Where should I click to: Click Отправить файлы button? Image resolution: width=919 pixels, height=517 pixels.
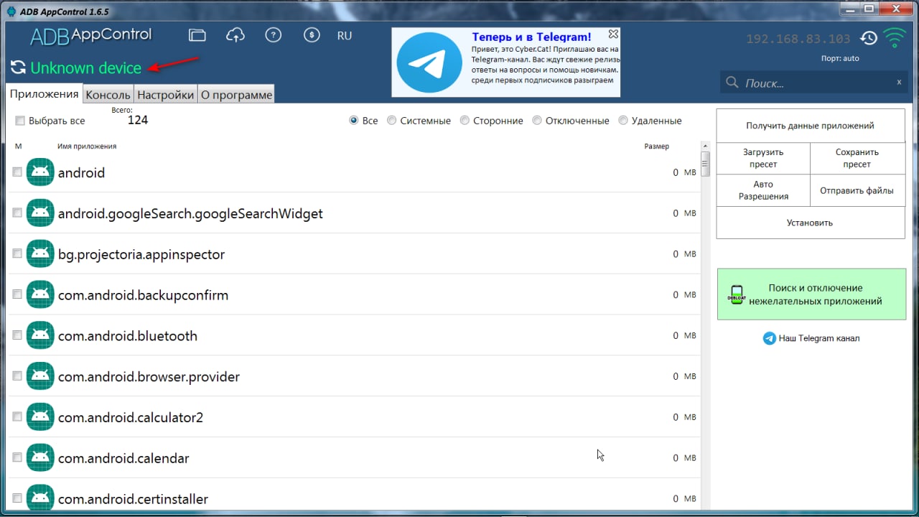pyautogui.click(x=857, y=190)
